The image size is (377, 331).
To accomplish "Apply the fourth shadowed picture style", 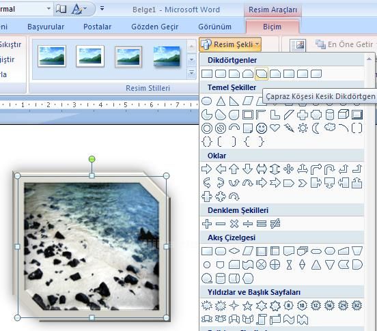I will [x=167, y=57].
